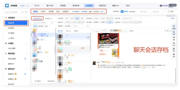Viewport: 180px width, 90px height.
Task: Click the sender avatar in the chat message
Action: pyautogui.click(x=94, y=63)
